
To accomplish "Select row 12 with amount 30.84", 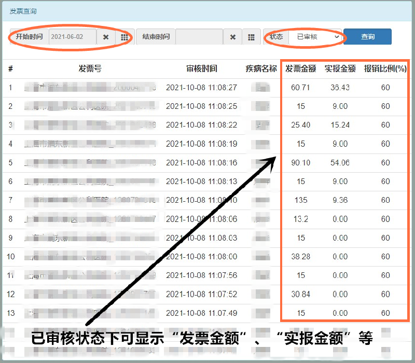I will (x=300, y=294).
